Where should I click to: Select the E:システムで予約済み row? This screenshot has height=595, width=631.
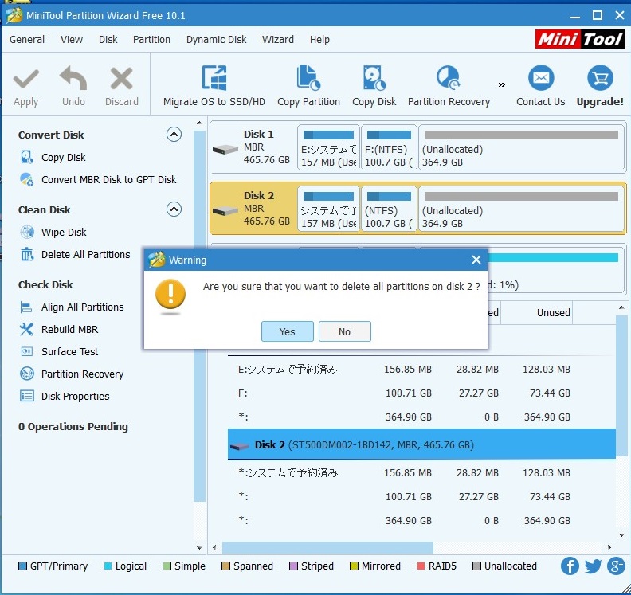[421, 370]
